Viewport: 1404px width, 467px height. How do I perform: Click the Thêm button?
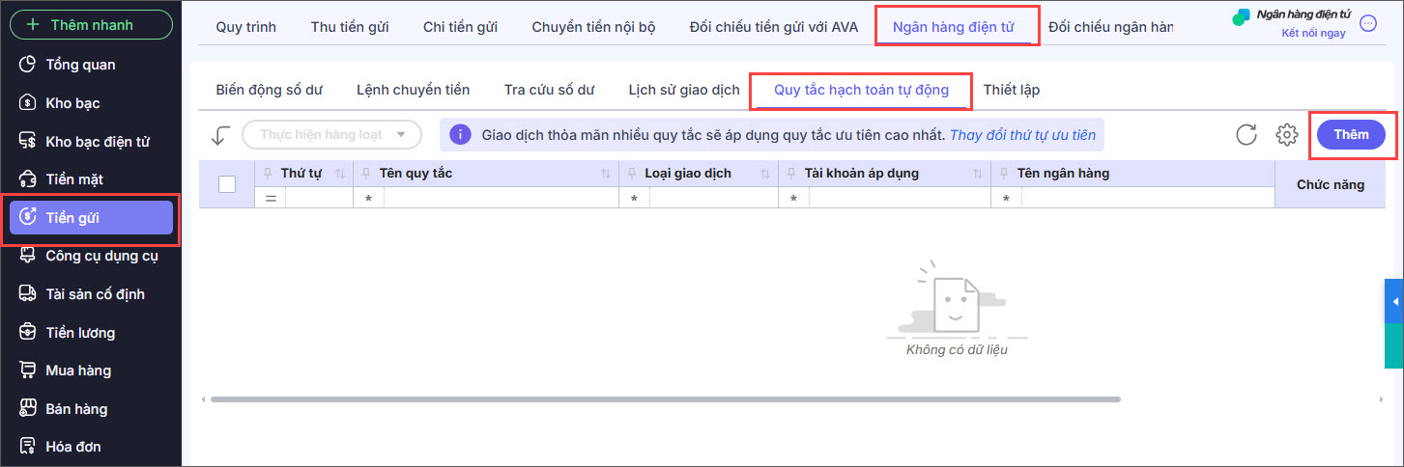point(1350,135)
